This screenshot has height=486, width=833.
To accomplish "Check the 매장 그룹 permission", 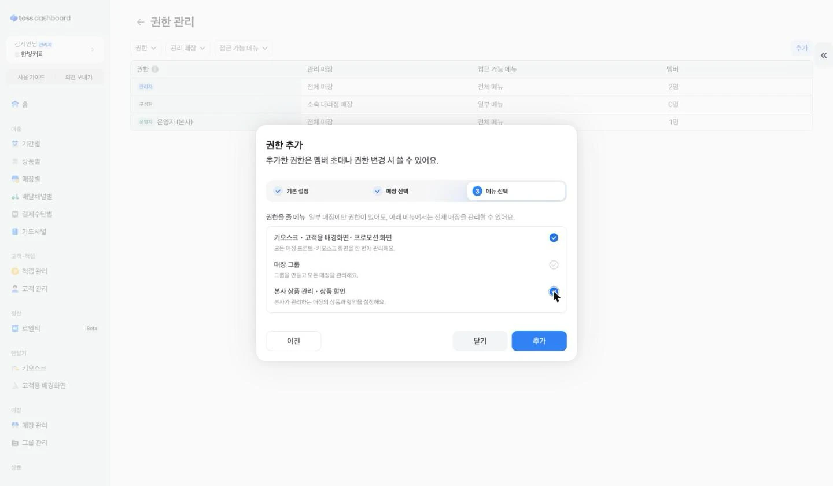I will pyautogui.click(x=554, y=265).
